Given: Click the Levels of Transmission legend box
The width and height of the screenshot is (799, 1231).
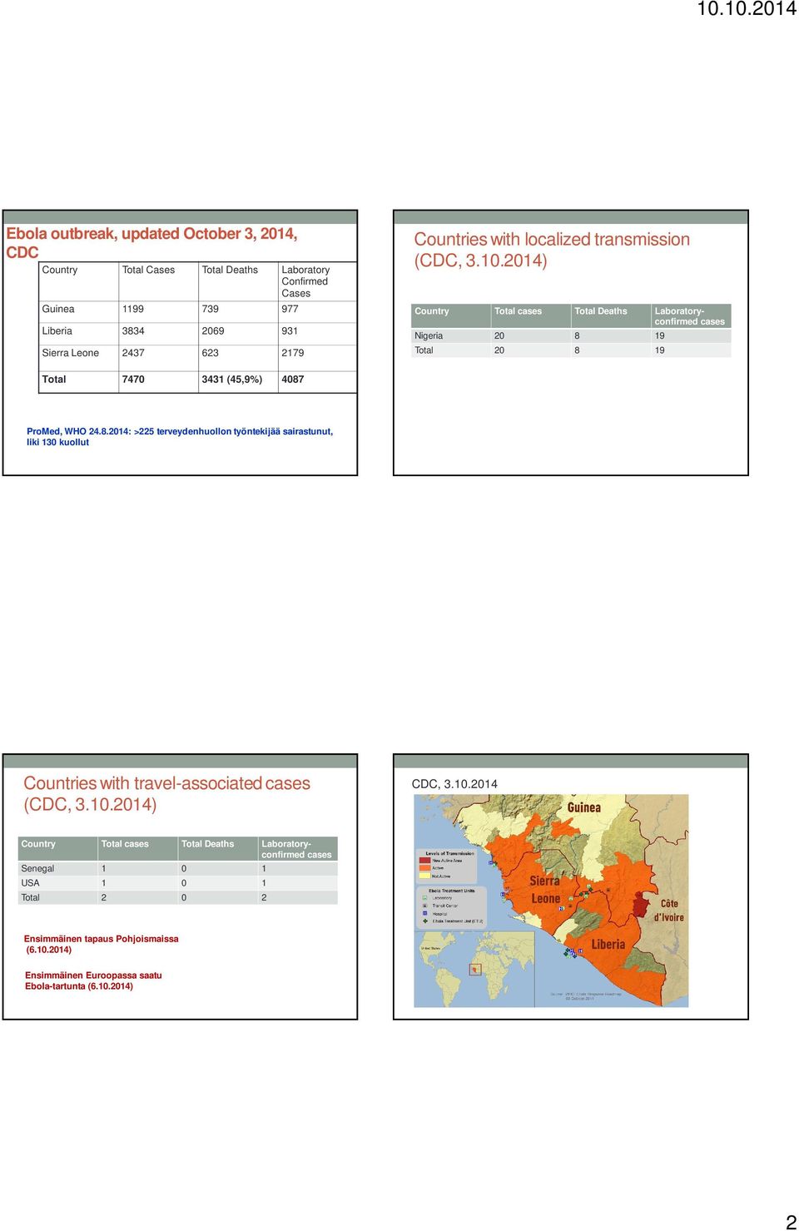Looking at the screenshot, I should [x=449, y=866].
